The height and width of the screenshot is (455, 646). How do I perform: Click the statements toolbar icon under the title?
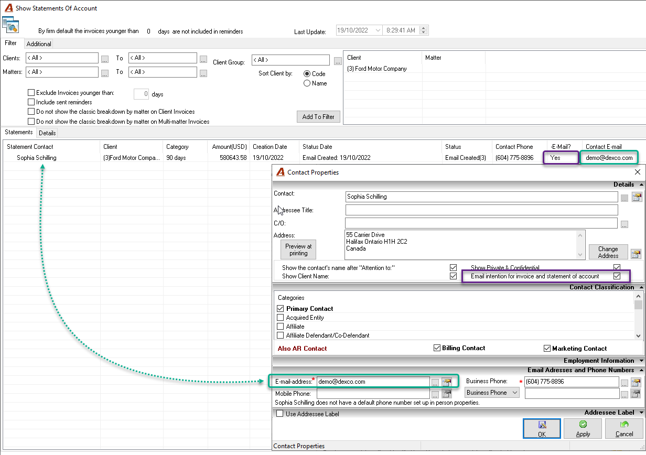click(10, 25)
